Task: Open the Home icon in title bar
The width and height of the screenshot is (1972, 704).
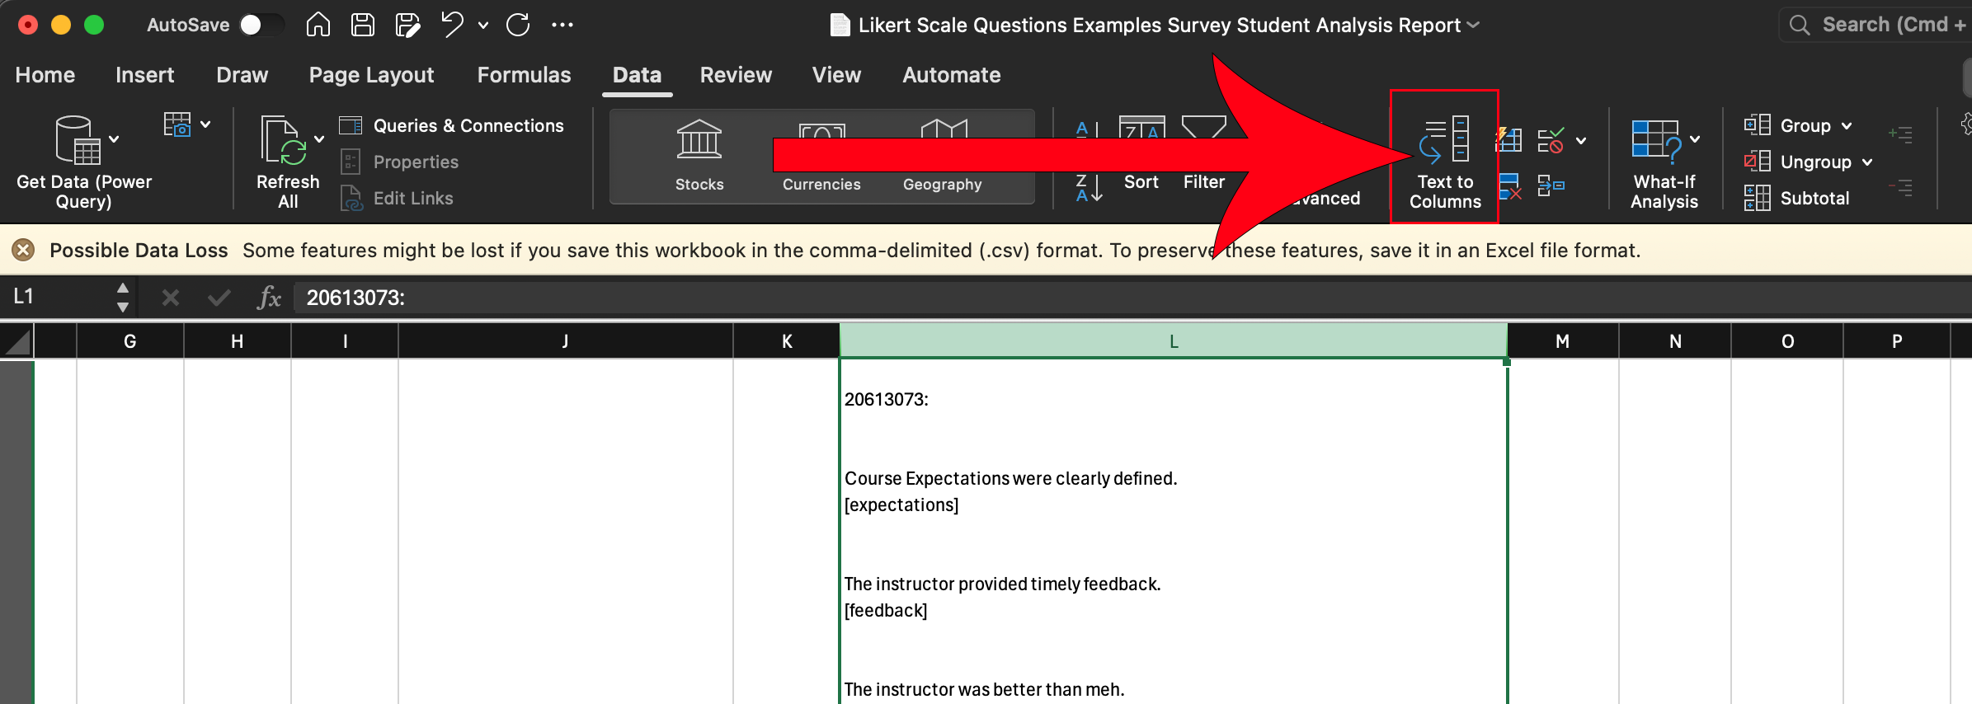Action: point(318,25)
